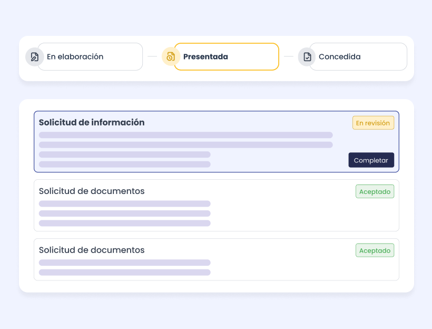Select the highlighted Solicitud de información card
432x329 pixels.
274,158
